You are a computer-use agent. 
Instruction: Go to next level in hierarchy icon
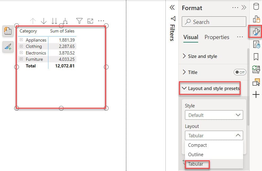point(54,21)
